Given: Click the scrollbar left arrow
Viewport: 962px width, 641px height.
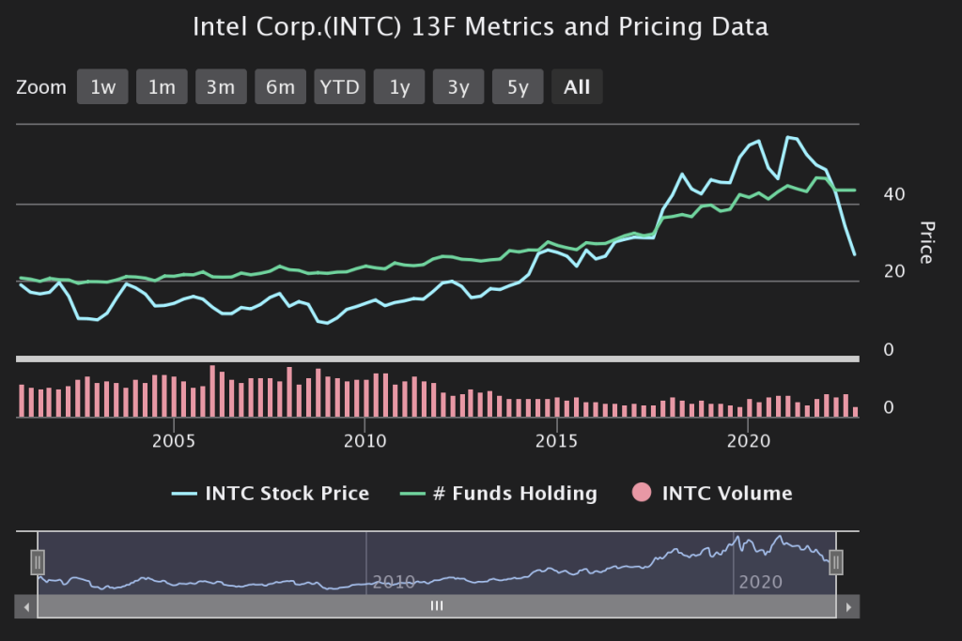Looking at the screenshot, I should (26, 607).
